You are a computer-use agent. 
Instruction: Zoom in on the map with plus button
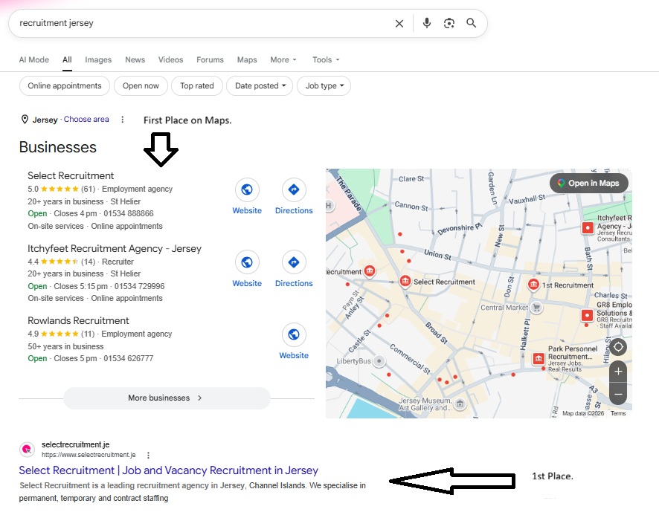tap(618, 372)
